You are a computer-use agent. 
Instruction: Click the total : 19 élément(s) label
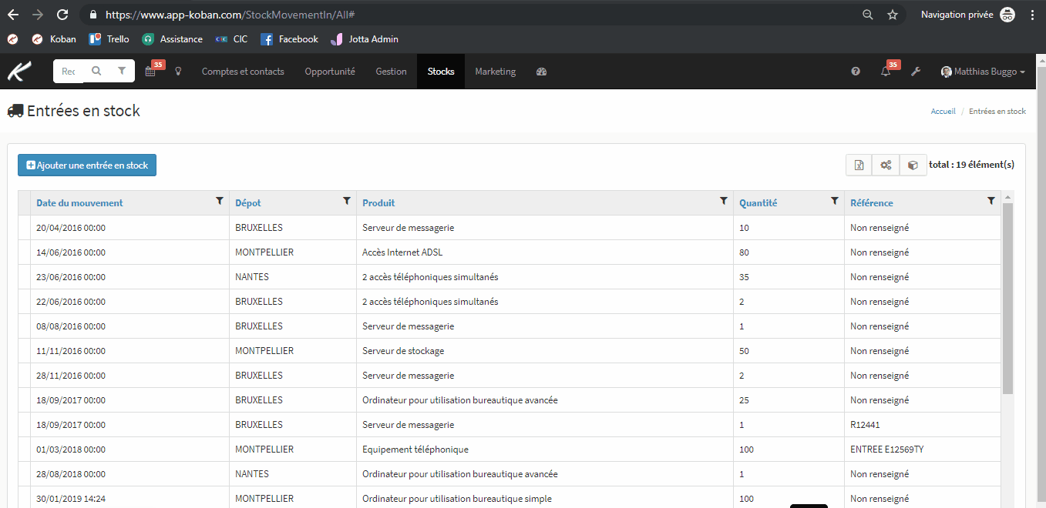pos(971,165)
